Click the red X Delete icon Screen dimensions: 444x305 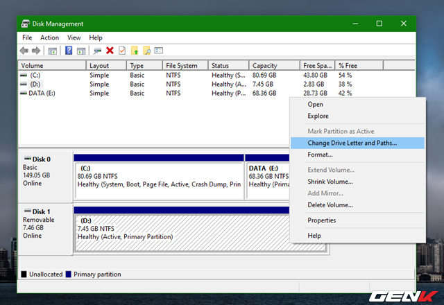[x=110, y=51]
